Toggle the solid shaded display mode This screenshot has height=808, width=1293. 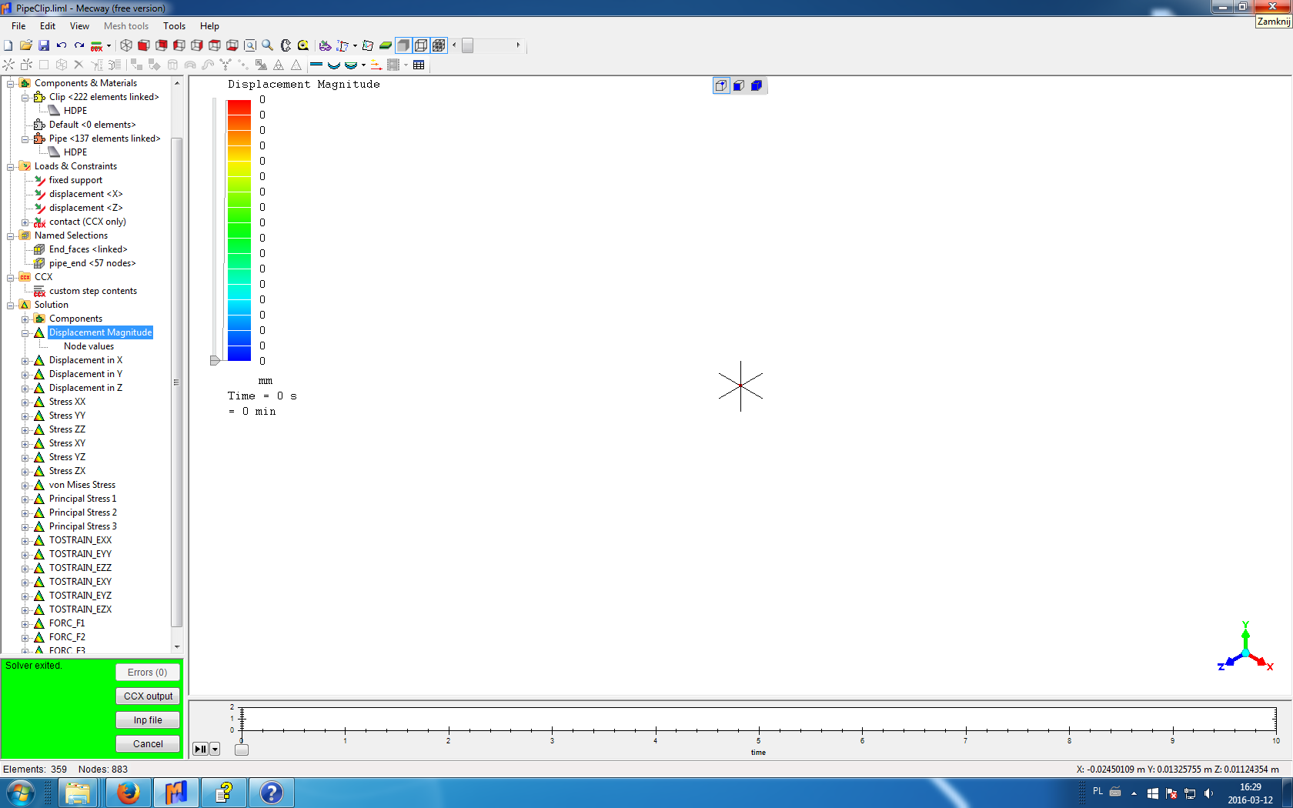tap(403, 45)
